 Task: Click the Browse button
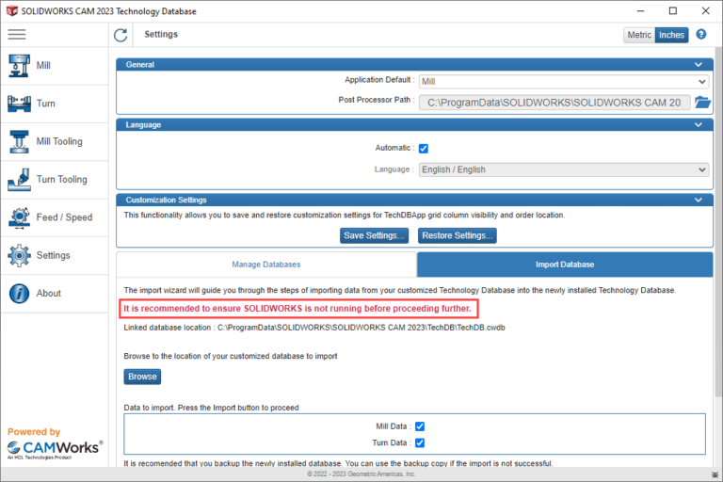click(142, 377)
